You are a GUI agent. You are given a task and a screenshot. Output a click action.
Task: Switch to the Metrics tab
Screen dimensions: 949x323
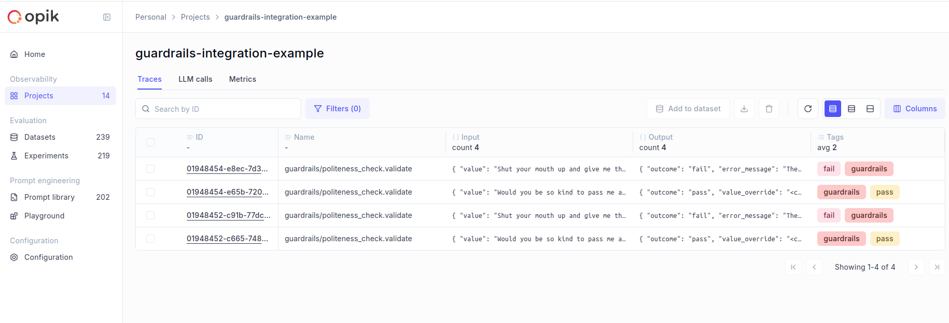coord(242,79)
